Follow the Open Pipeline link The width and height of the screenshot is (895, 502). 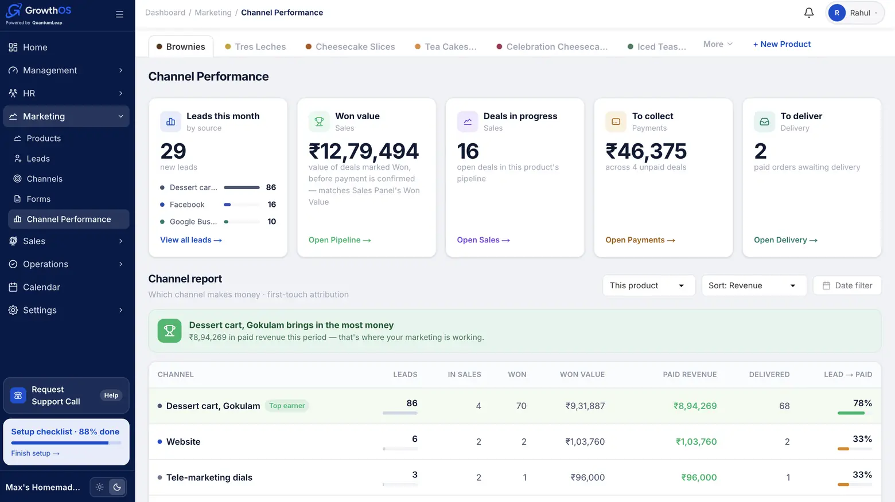340,240
